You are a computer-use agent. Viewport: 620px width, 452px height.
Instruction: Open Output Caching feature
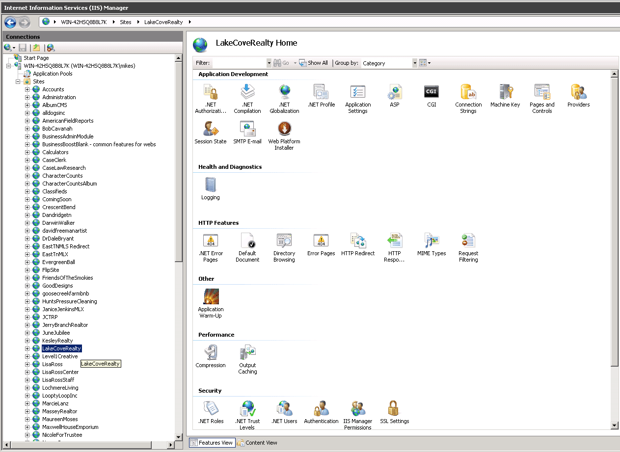pyautogui.click(x=247, y=359)
